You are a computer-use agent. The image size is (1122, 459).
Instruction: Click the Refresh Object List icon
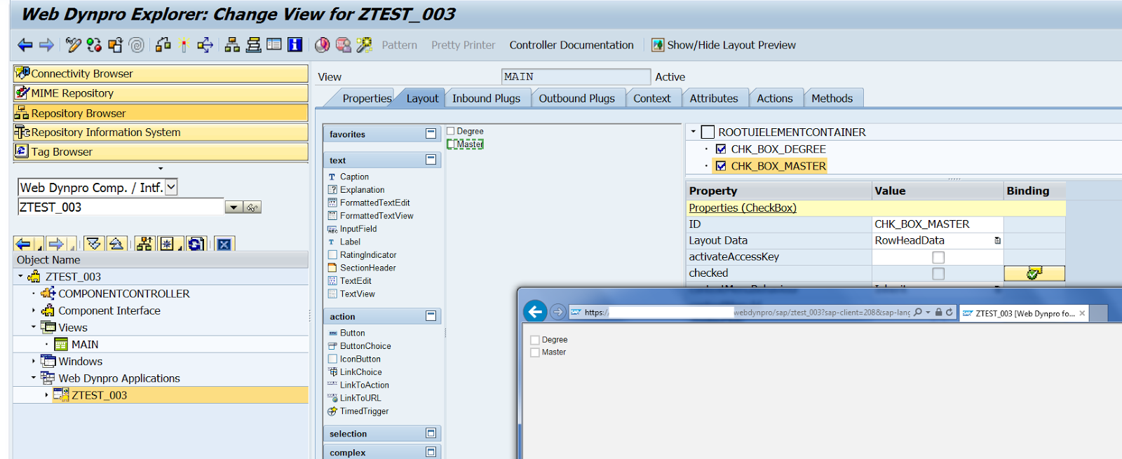point(196,244)
